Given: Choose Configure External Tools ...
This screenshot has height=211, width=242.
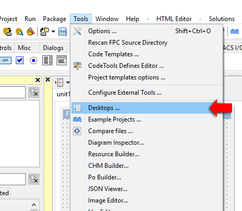Looking at the screenshot, I should (146, 93).
